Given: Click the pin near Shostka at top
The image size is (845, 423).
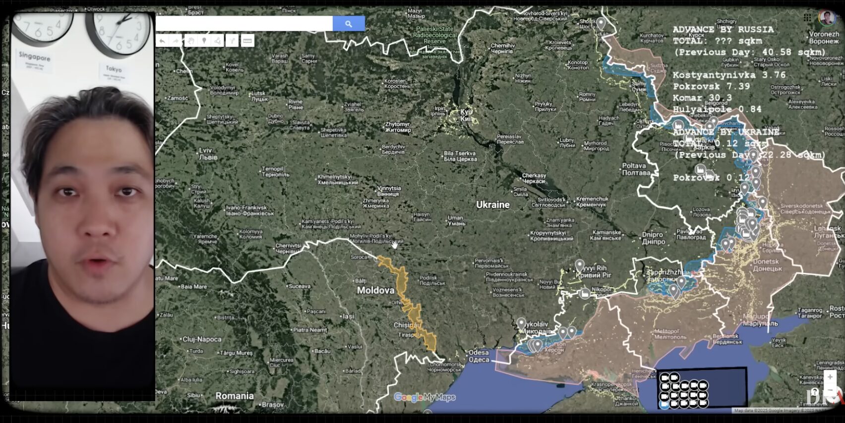Looking at the screenshot, I should (x=601, y=23).
